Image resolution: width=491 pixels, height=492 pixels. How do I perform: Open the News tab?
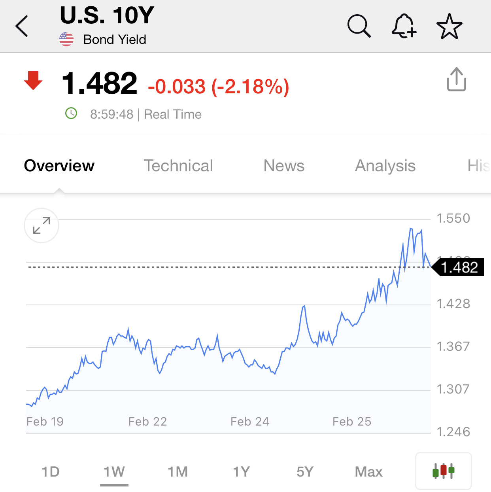pos(284,166)
